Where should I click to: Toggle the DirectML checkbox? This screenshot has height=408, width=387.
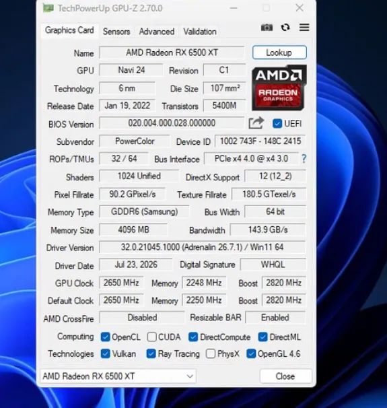[x=262, y=337]
